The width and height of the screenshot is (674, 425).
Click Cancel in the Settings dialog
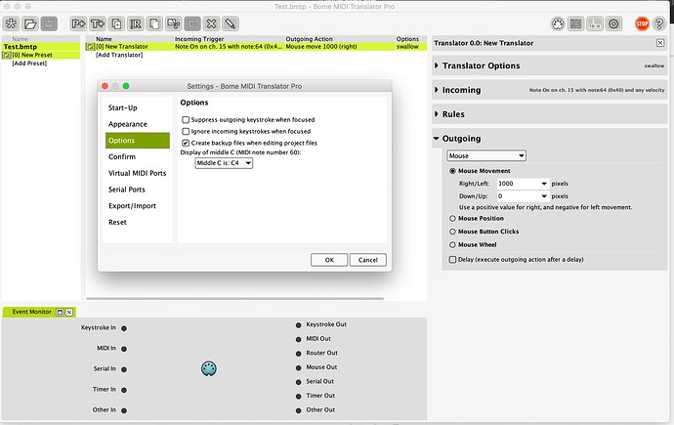pyautogui.click(x=368, y=260)
